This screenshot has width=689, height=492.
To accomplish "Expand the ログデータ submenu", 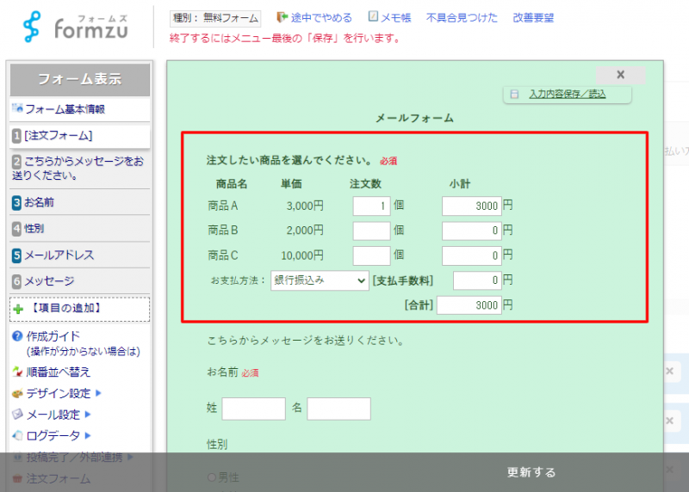I will click(x=86, y=436).
